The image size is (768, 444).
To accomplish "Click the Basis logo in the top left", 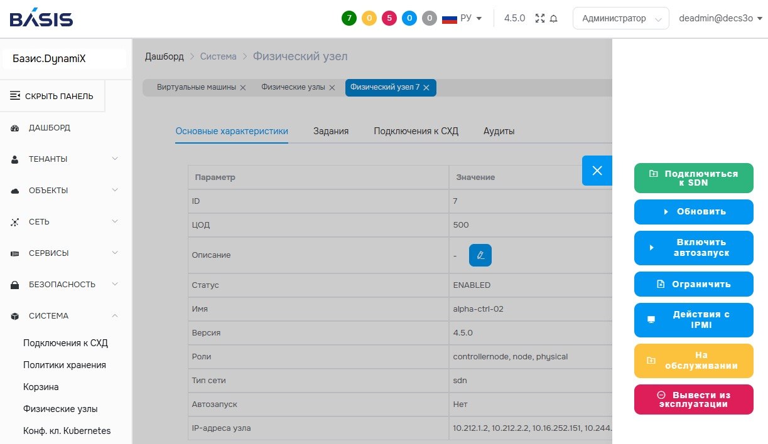I will click(40, 18).
